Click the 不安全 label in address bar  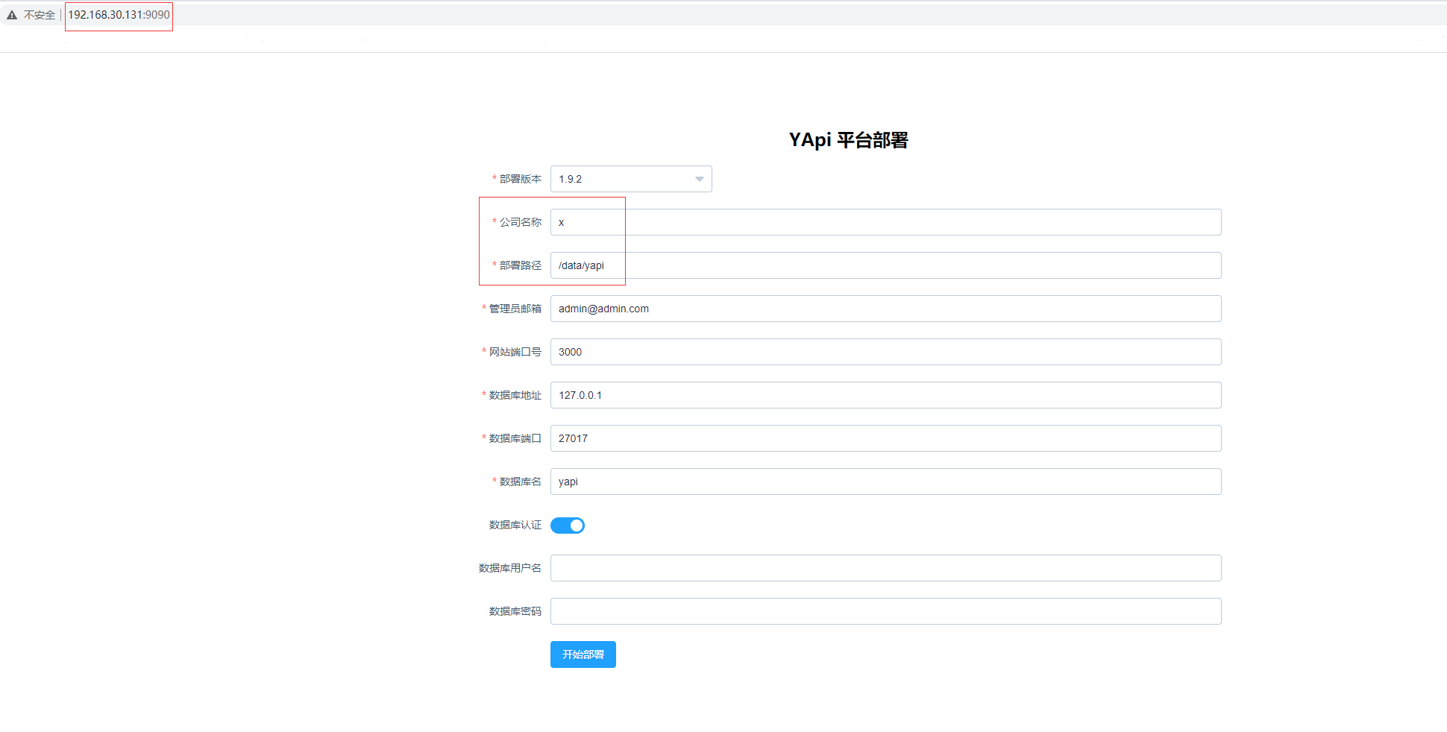40,15
